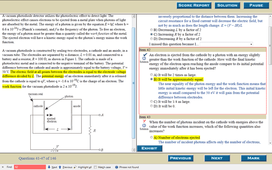Find next match arrow in Find bar
The image size is (272, 170).
(x=49, y=167)
